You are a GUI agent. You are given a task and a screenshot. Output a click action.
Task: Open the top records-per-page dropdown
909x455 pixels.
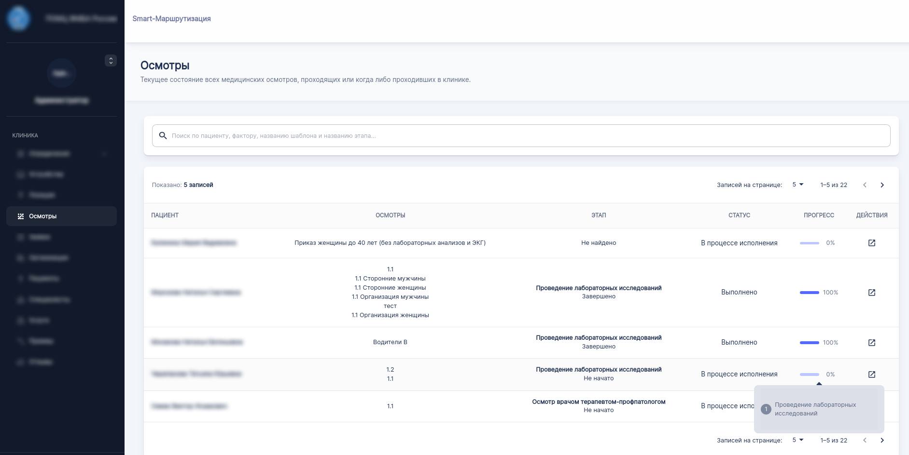[x=797, y=185]
